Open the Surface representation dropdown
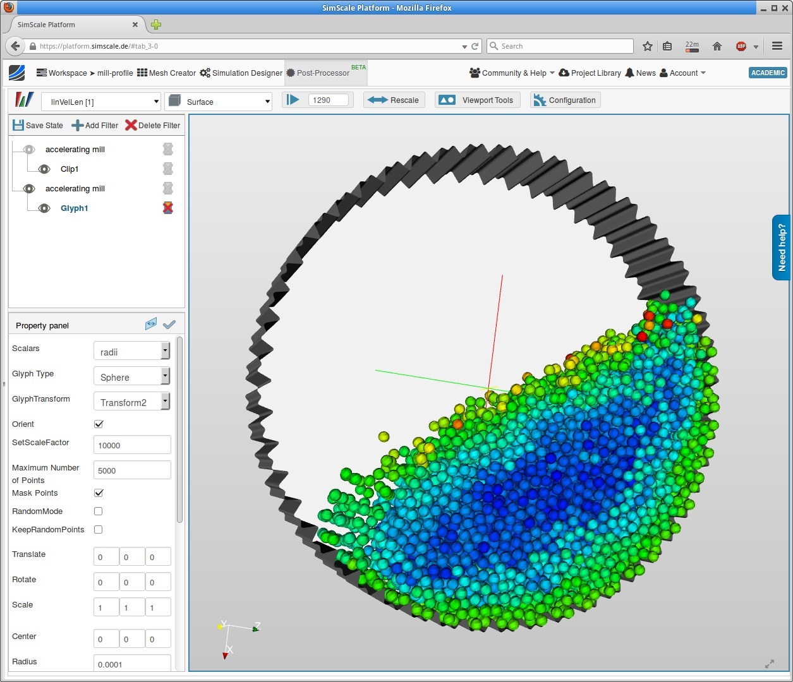The height and width of the screenshot is (682, 793). 219,102
